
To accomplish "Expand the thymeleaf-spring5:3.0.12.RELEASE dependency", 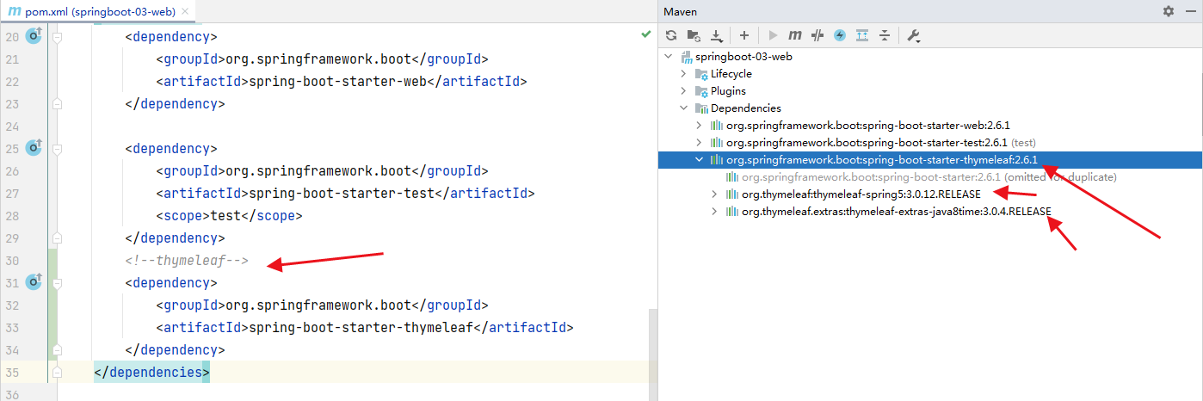I will click(x=714, y=194).
